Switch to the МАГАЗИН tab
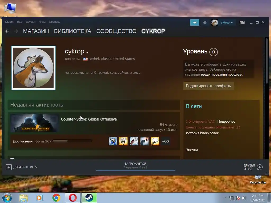271x203 pixels. [36, 31]
